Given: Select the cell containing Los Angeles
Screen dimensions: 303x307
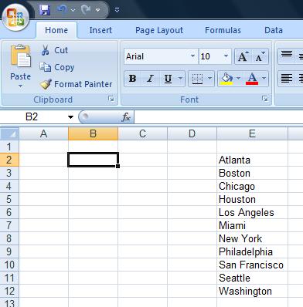Looking at the screenshot, I should click(252, 212).
